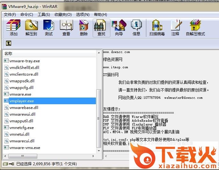
Task: Click the 测试 (Test) toolbar icon
Action: click(49, 28)
